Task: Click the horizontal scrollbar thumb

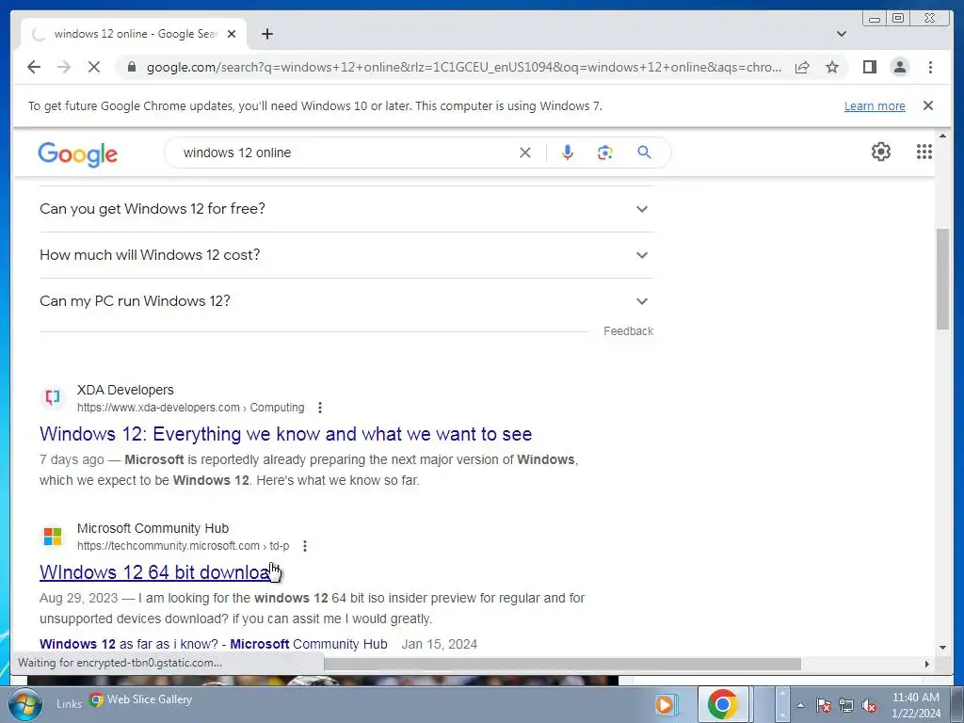Action: (562, 664)
